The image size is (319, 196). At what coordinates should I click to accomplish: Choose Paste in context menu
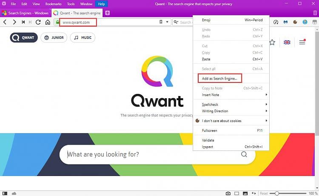click(x=231, y=59)
